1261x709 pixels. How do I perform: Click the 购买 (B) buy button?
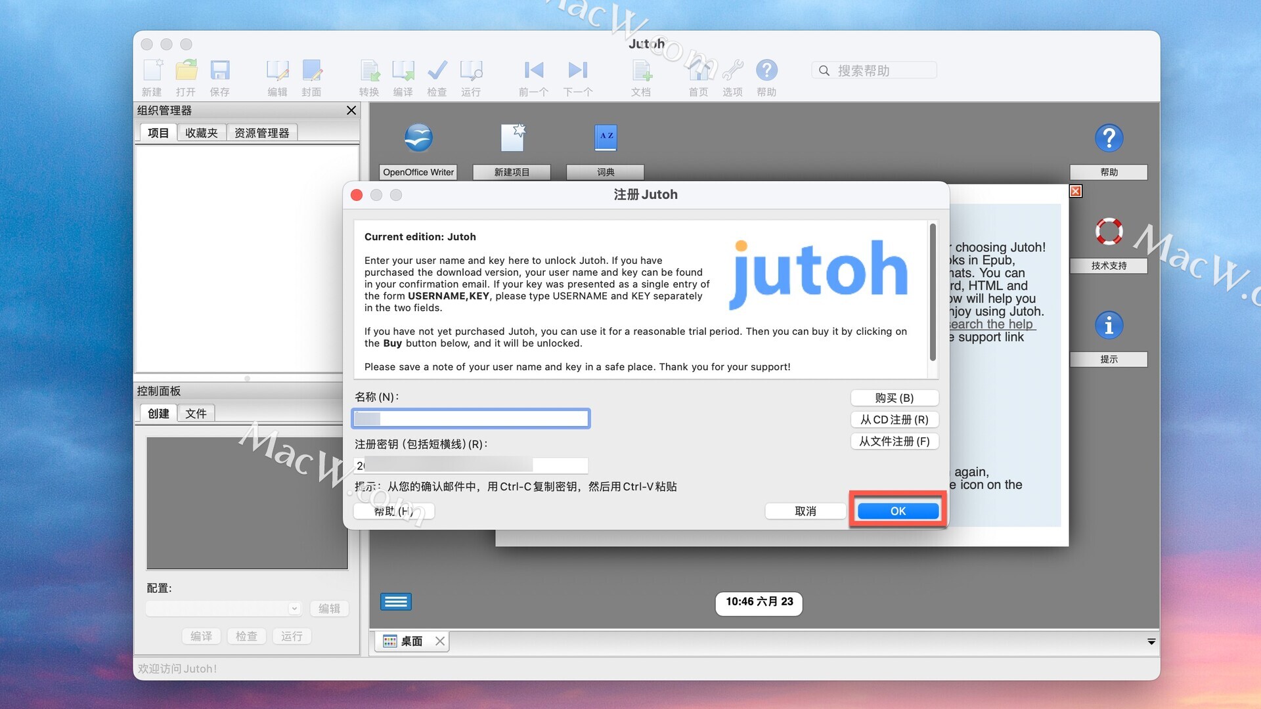(x=894, y=398)
